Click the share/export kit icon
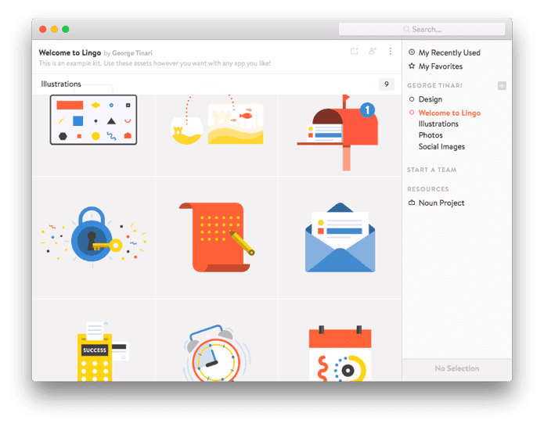The height and width of the screenshot is (427, 544). (x=355, y=52)
